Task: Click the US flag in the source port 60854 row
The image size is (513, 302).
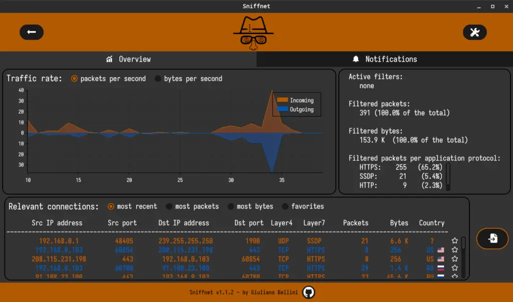Action: (441, 250)
